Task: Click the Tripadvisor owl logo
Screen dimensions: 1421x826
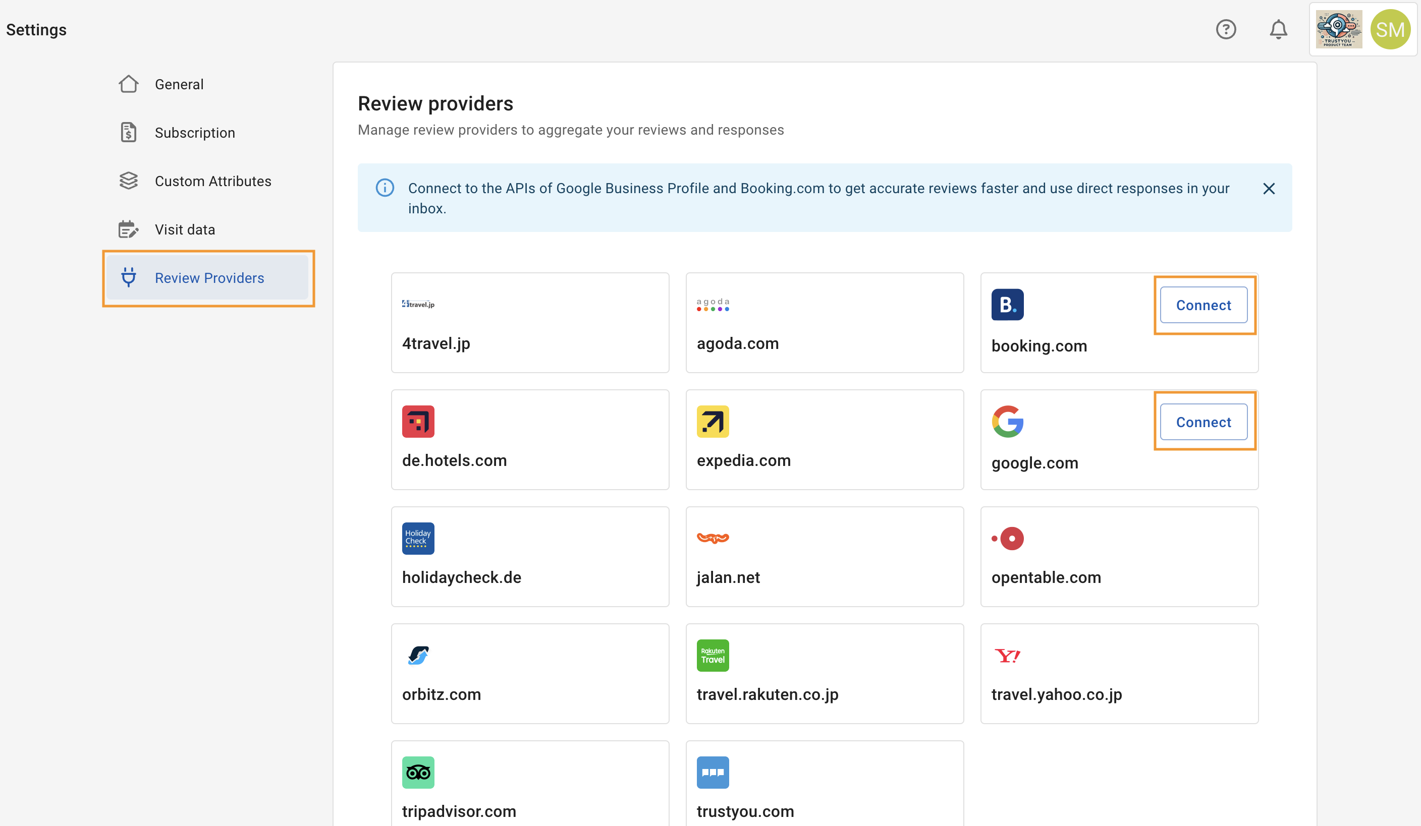Action: (x=418, y=773)
